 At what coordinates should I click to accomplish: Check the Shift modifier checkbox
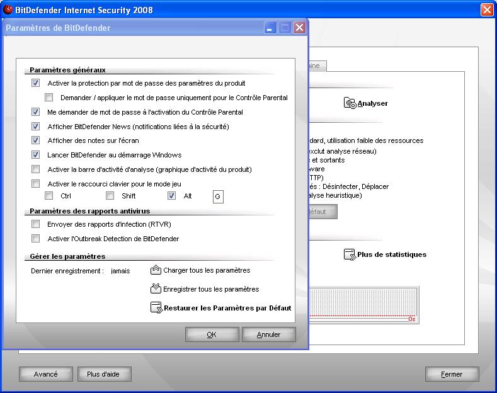(110, 196)
